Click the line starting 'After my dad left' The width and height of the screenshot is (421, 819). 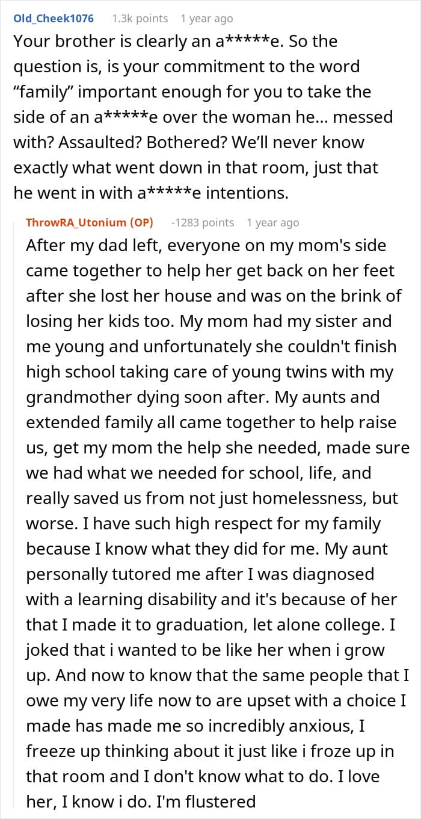[x=206, y=246]
